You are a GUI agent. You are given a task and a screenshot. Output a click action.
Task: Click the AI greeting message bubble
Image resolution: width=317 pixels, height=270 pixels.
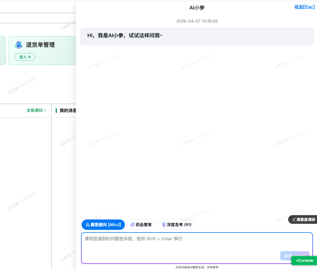197,36
